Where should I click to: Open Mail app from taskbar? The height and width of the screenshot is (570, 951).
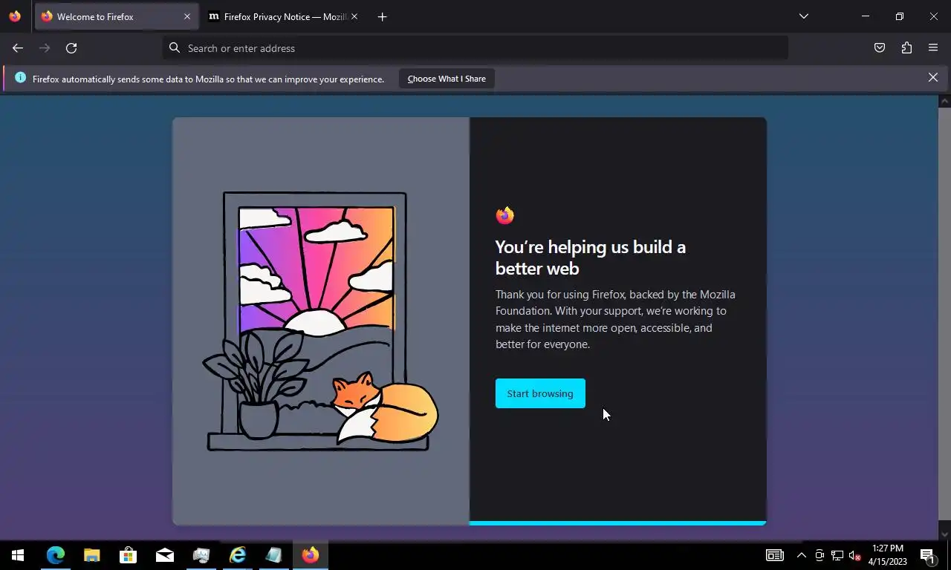(165, 555)
